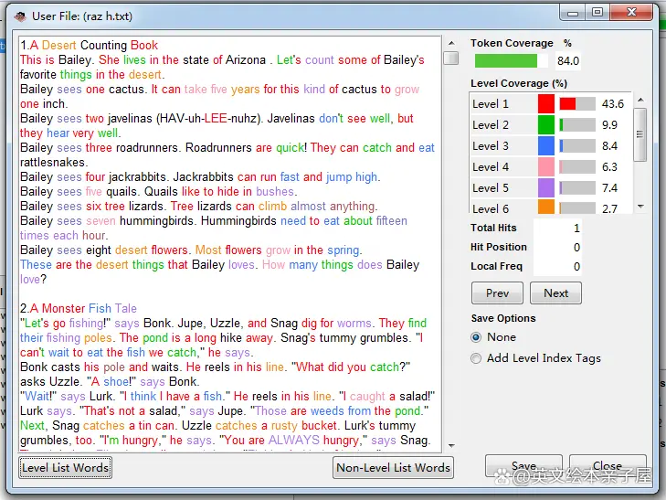Click the Save button
This screenshot has height=500, width=666.
point(523,466)
